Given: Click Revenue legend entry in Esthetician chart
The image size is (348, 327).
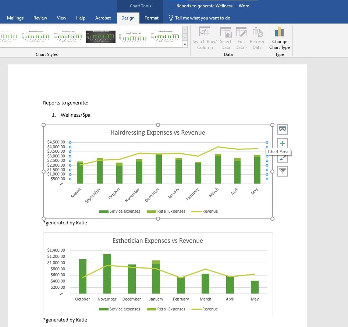Looking at the screenshot, I should click(205, 309).
